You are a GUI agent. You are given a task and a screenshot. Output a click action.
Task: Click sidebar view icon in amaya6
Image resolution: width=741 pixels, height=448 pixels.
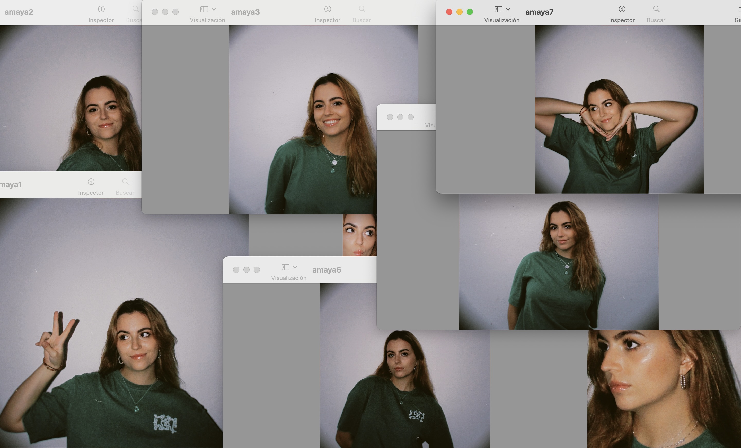coord(285,267)
